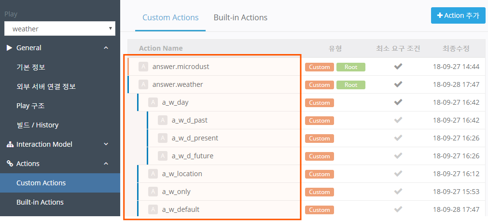This screenshot has width=488, height=222.
Task: Open the 빌드 / History sidebar link
Action: point(37,125)
